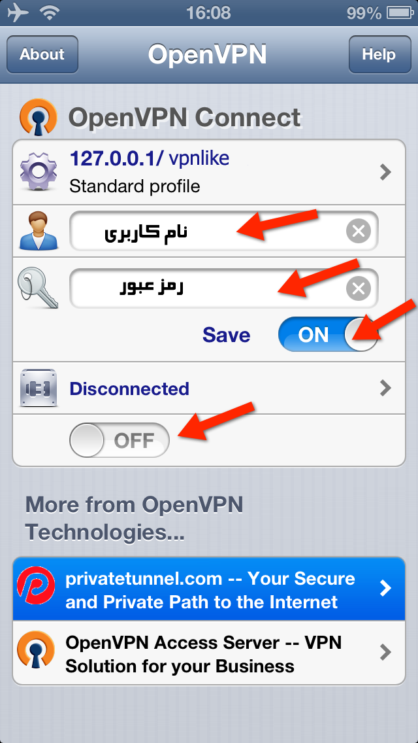Viewport: 418px width, 743px height.
Task: Expand the 127.0.0.1/vpnlike profile chevron
Action: click(x=386, y=173)
